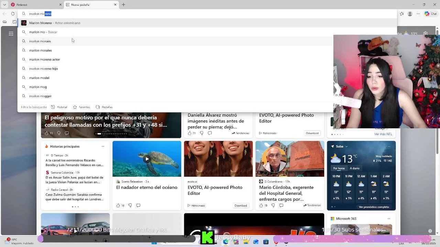The height and width of the screenshot is (247, 440).
Task: Play the sea turtle video
Action: [x=147, y=159]
